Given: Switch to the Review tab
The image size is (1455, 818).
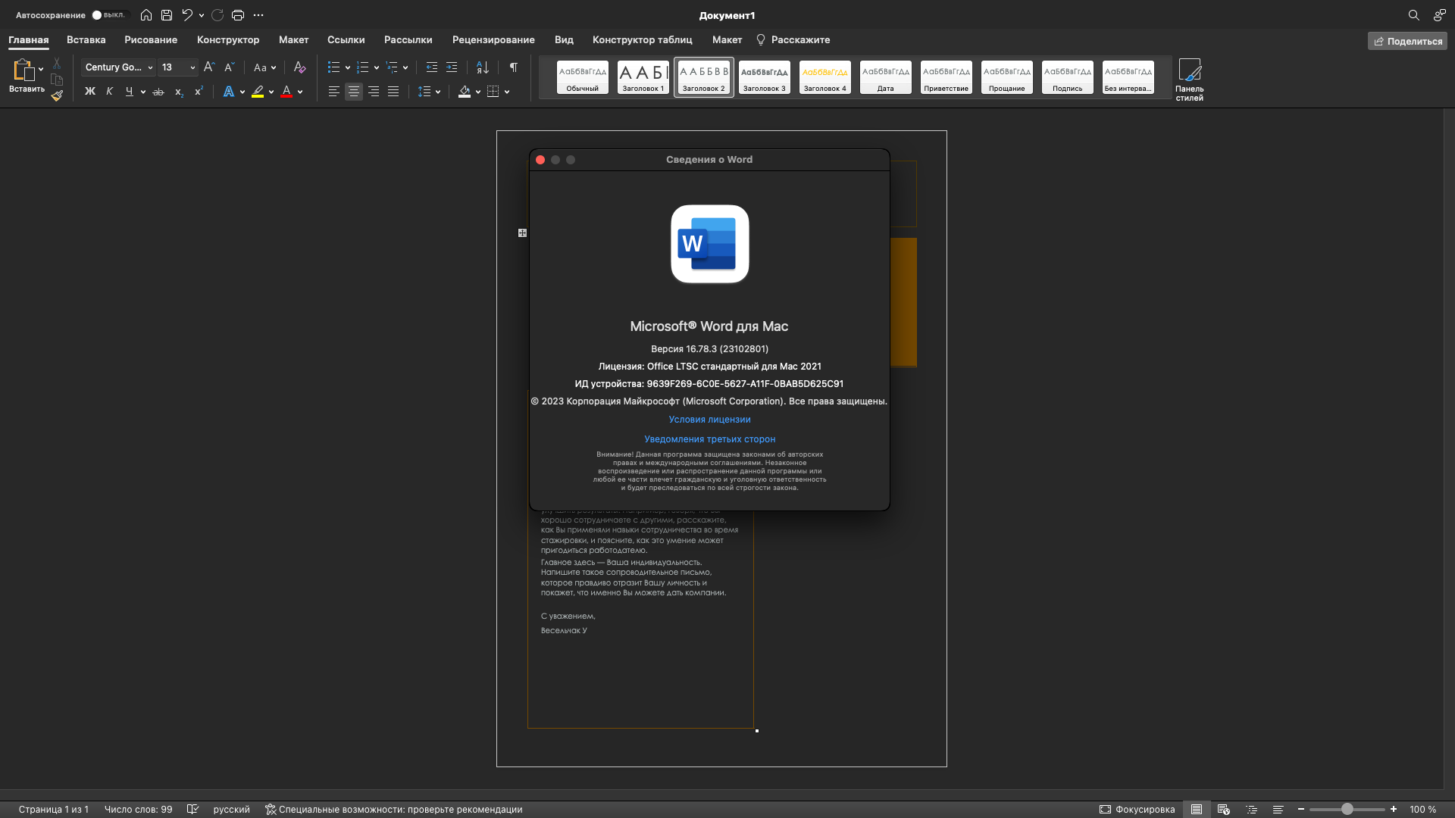Looking at the screenshot, I should pyautogui.click(x=493, y=39).
